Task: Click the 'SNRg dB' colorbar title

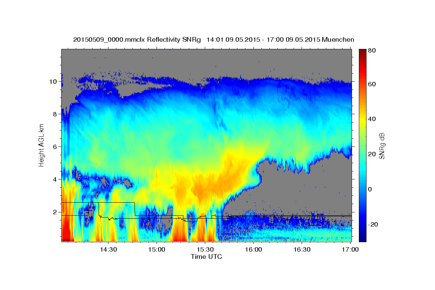Action: coord(382,146)
